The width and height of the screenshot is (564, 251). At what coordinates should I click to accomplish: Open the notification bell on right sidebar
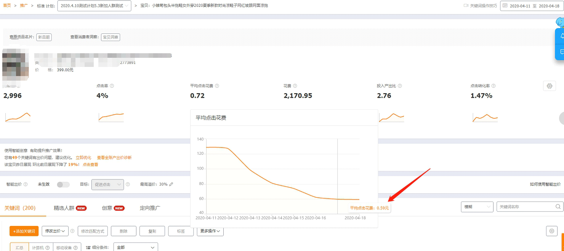tap(562, 36)
